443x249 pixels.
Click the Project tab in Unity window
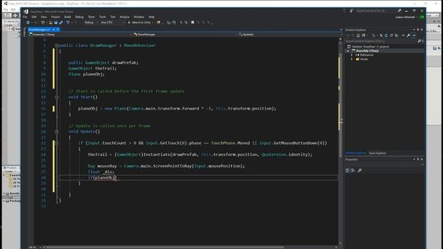point(11,167)
